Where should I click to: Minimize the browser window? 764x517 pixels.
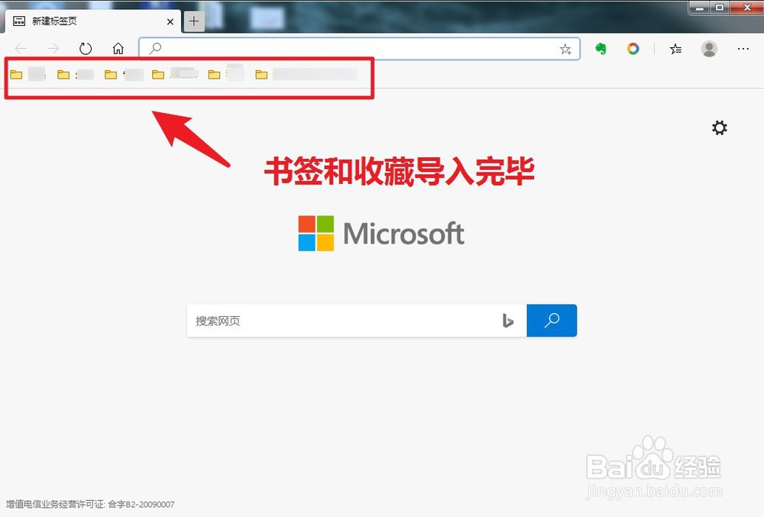[700, 8]
